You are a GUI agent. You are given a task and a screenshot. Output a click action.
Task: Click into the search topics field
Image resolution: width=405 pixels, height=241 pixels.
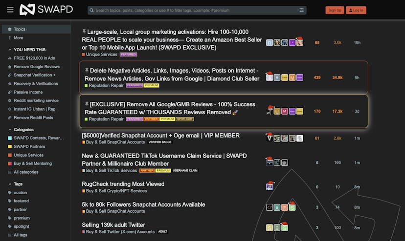pos(197,10)
